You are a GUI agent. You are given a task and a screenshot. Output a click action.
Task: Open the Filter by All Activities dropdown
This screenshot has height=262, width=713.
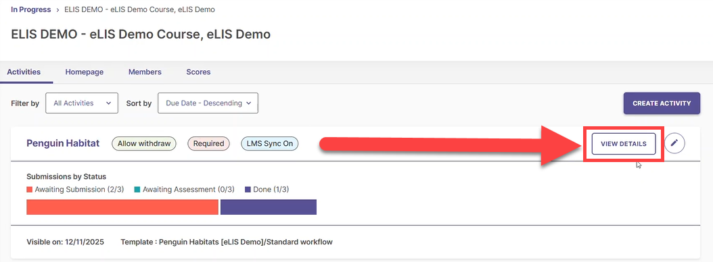[x=82, y=103]
